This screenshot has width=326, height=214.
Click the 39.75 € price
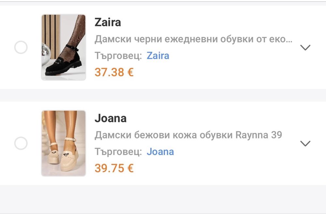(114, 168)
